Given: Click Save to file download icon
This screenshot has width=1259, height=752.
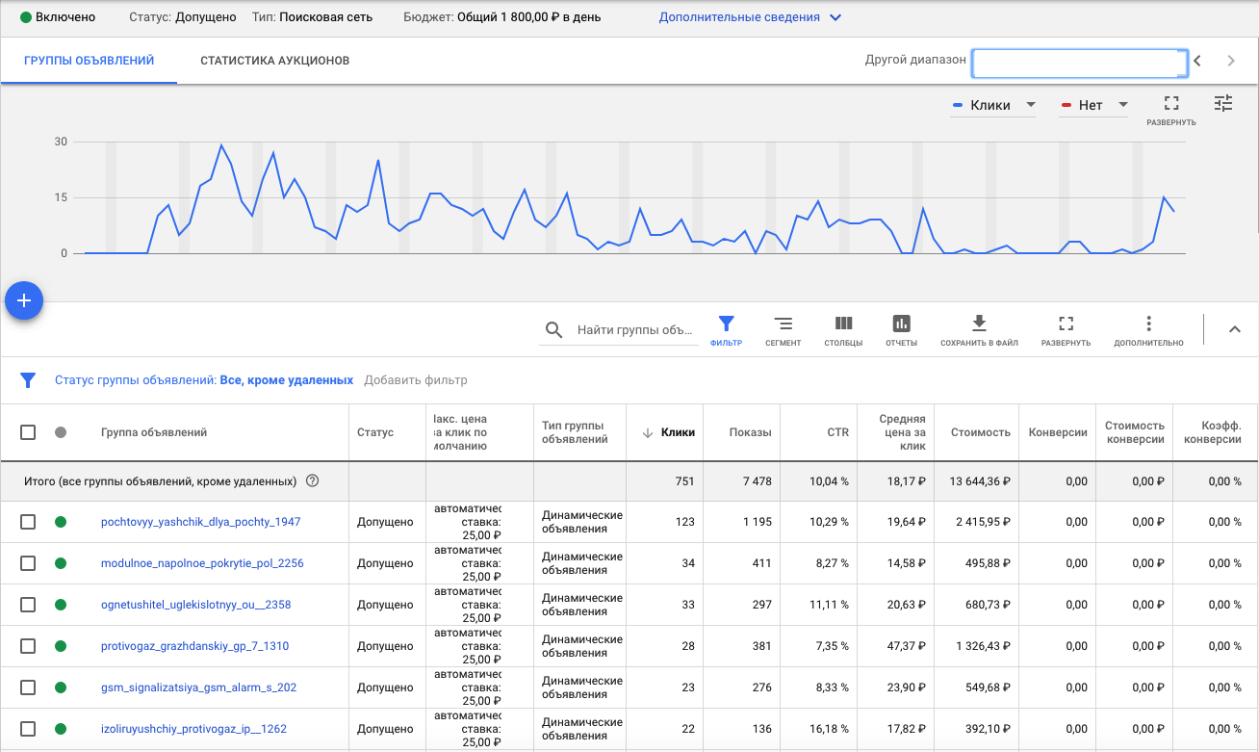Looking at the screenshot, I should coord(979,324).
